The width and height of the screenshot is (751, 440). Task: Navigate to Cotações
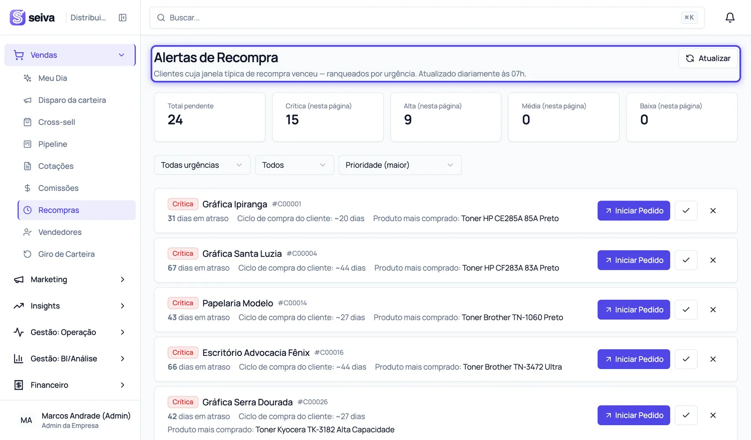pos(77,166)
